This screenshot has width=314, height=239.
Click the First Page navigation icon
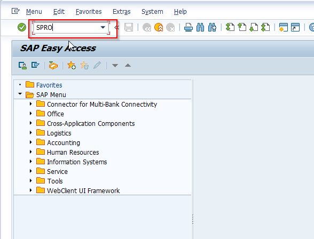[x=230, y=27]
